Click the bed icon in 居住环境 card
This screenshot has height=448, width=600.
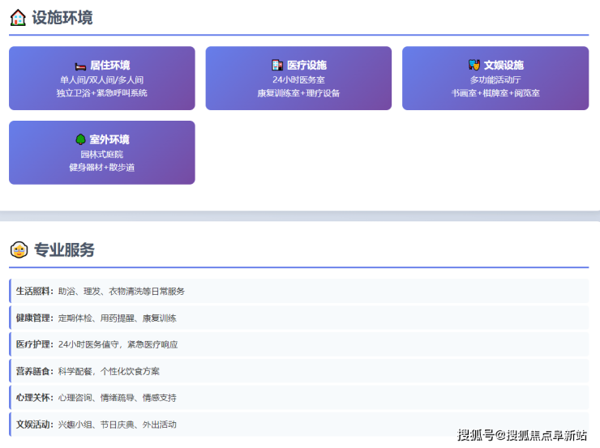[80, 66]
